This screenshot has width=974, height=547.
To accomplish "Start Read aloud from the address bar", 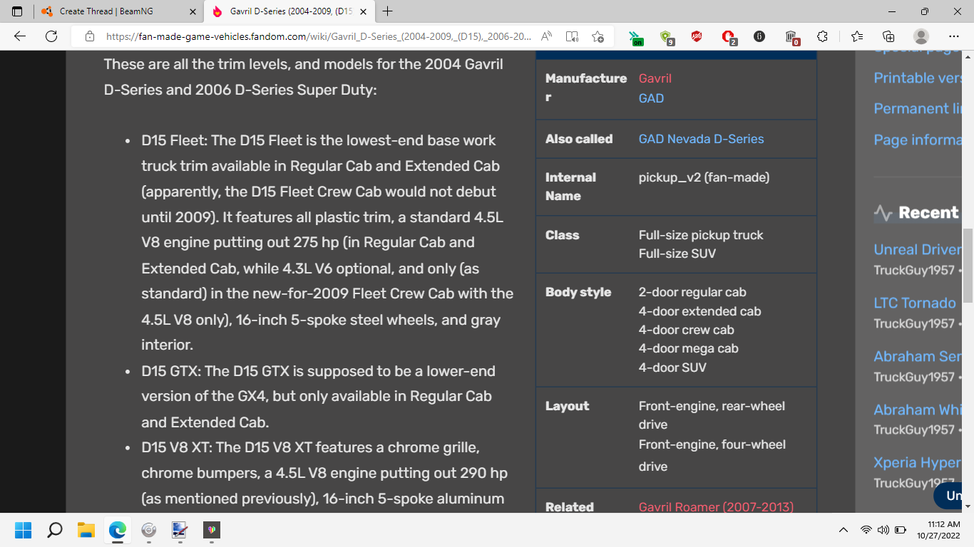I will click(547, 36).
